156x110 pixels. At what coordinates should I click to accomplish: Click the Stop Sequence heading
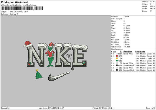coord(117,49)
